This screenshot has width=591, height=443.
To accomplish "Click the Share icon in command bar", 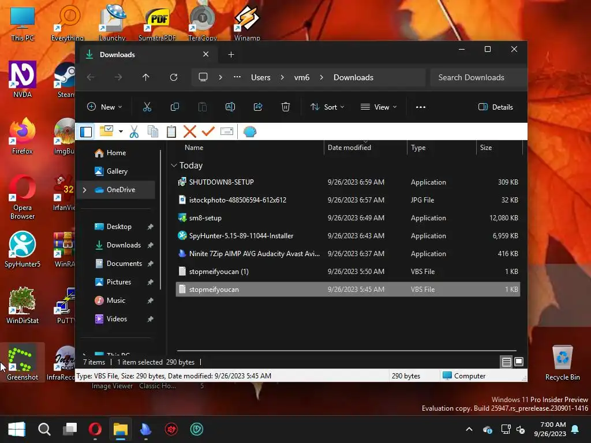I will click(x=258, y=107).
